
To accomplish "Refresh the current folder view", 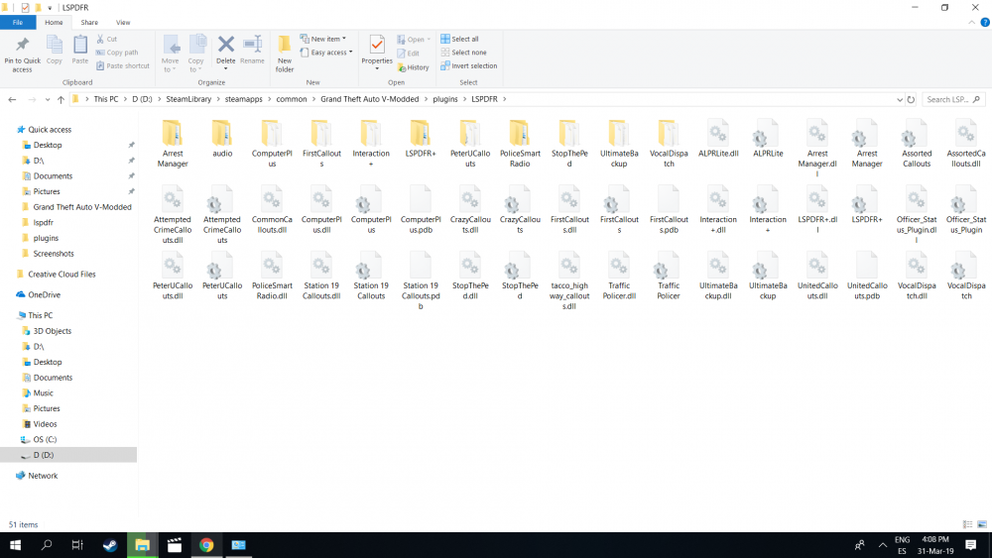I will tap(911, 99).
